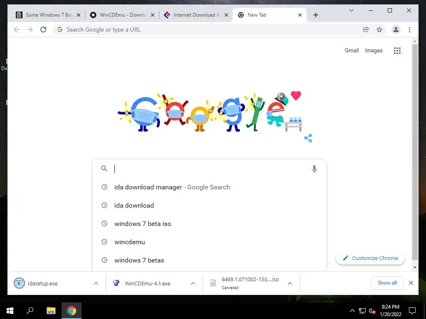The image size is (426, 319).
Task: Open the tab search dropdown arrow
Action: coord(351,10)
